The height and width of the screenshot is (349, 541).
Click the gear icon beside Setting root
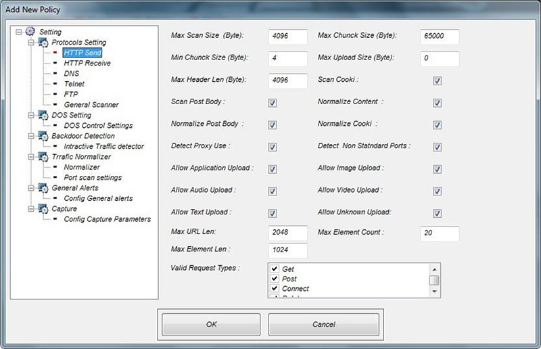click(x=30, y=31)
